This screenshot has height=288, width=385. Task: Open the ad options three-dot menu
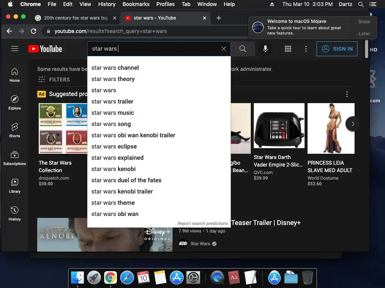tap(347, 94)
